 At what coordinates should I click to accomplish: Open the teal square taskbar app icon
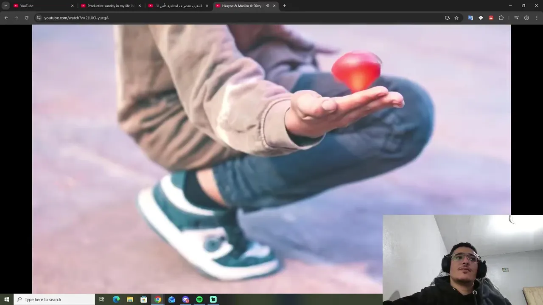pos(213,299)
